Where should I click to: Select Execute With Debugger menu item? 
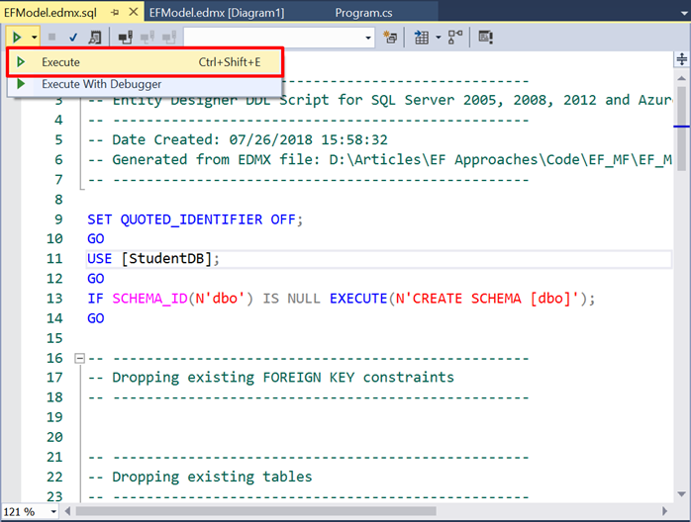(x=145, y=84)
